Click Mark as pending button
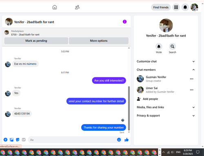This screenshot has height=156, width=204. [x=36, y=41]
